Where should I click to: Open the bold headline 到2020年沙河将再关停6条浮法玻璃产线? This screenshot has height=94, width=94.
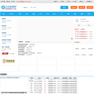(14, 92)
